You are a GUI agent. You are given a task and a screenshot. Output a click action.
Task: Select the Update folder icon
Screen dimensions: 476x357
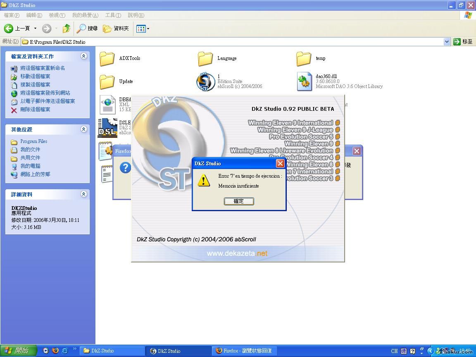click(x=107, y=82)
